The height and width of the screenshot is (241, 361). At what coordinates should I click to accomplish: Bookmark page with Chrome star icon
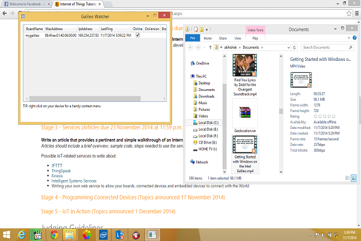click(349, 13)
